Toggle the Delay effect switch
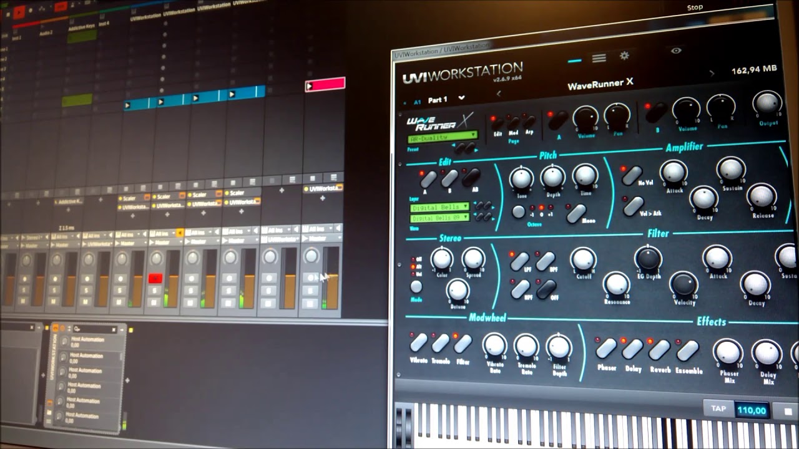This screenshot has width=799, height=449. pyautogui.click(x=632, y=349)
